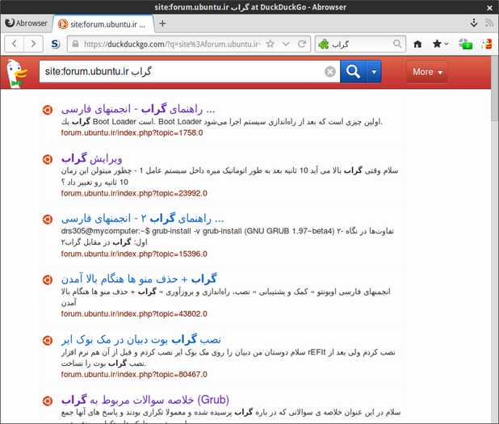
Task: Select the site:forum.ubuntu.ir tab
Action: tap(103, 24)
